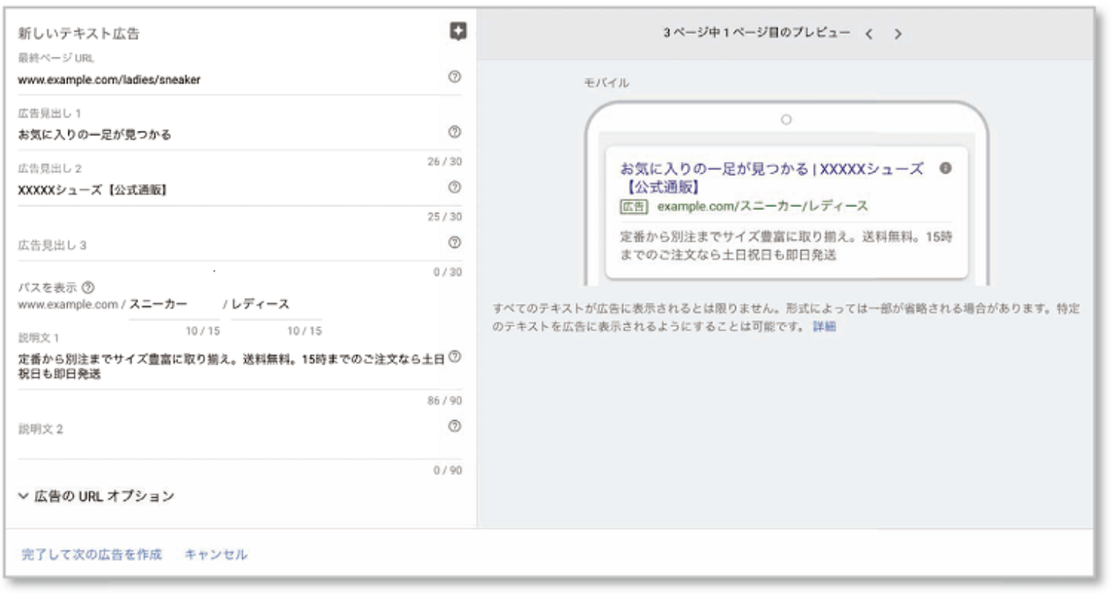This screenshot has width=1113, height=595.
Task: Open the 詳細 link under preview
Action: [x=823, y=326]
